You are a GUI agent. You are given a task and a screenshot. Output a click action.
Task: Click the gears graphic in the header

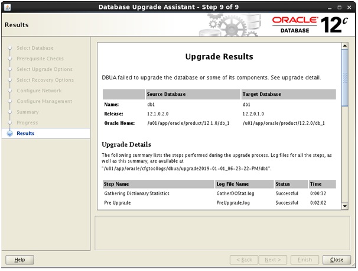(230, 25)
